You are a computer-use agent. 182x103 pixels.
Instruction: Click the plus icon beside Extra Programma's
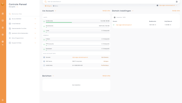click(x=10, y=38)
